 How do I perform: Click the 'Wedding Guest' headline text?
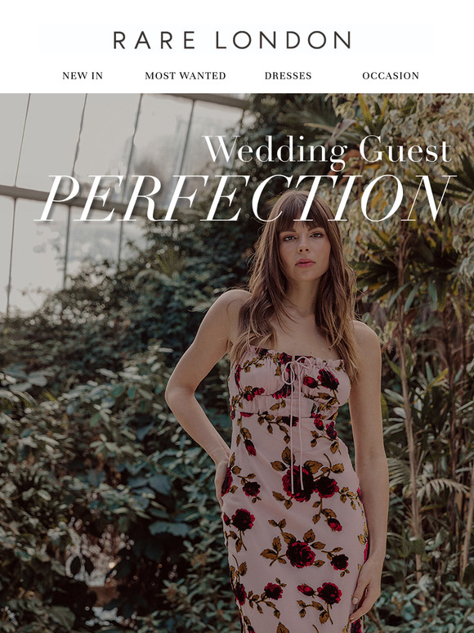[328, 151]
